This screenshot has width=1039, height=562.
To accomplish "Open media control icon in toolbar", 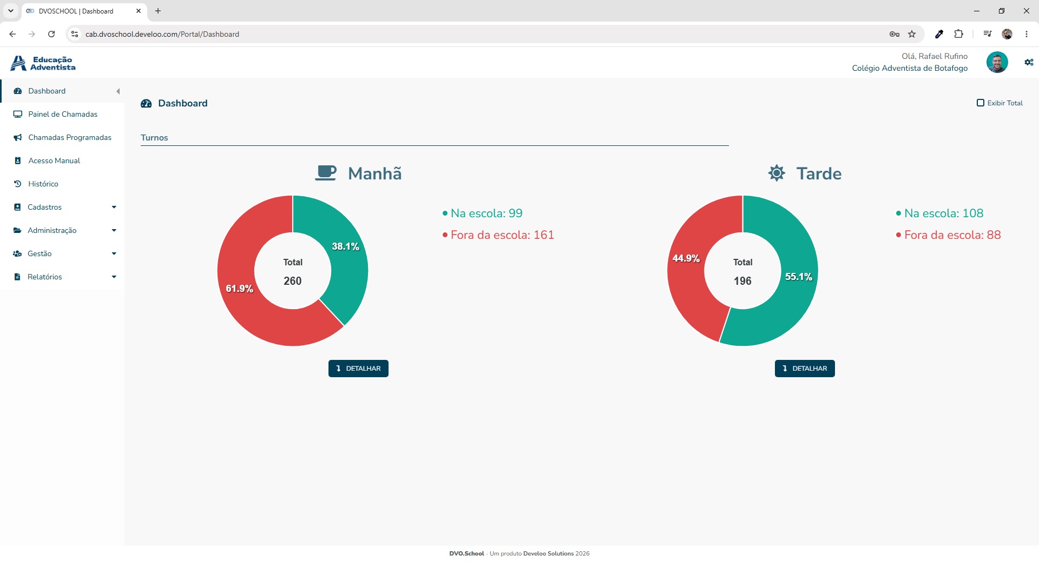I will pos(988,34).
